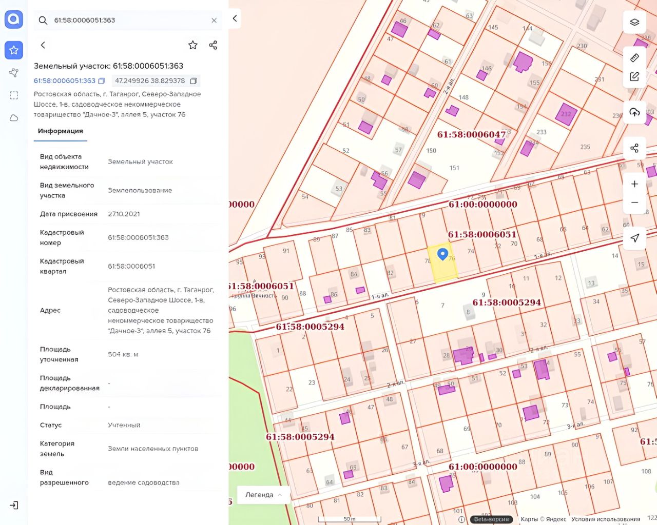Click the blue location pin on parcel
Screen dimensions: 657x525
point(442,254)
